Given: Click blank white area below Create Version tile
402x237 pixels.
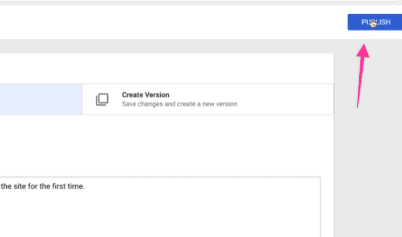Looking at the screenshot, I should tap(167, 145).
